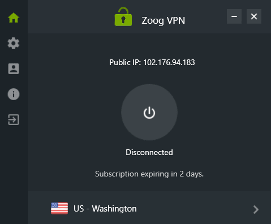Open the Settings gear page
Image resolution: width=271 pixels, height=224 pixels.
14,43
